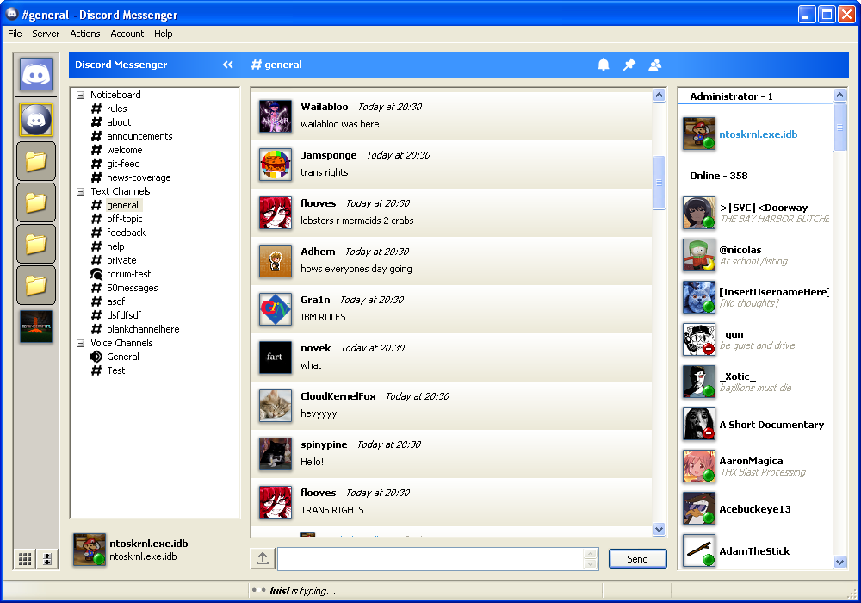Collapse the Voice Channels category
The width and height of the screenshot is (861, 603).
[81, 343]
